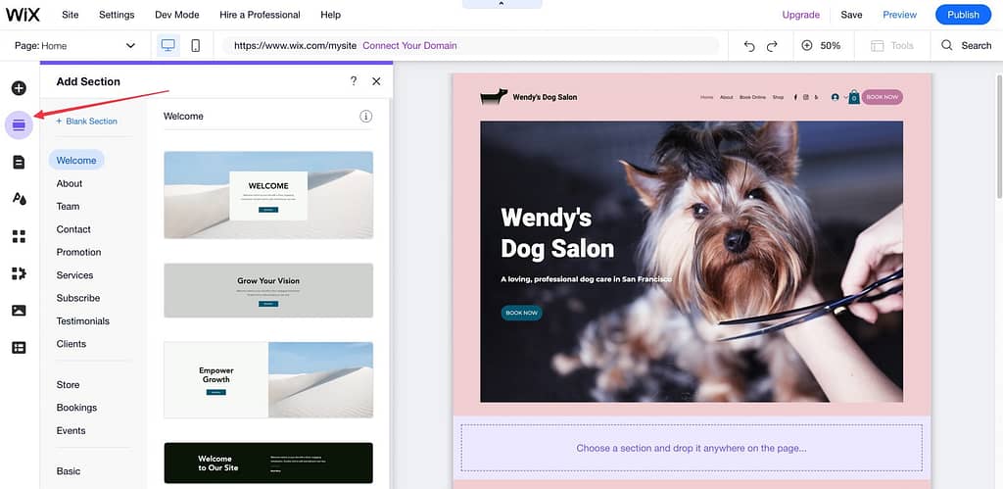The height and width of the screenshot is (489, 1003).
Task: Open the Add Elements plus icon
Action: pyautogui.click(x=19, y=87)
